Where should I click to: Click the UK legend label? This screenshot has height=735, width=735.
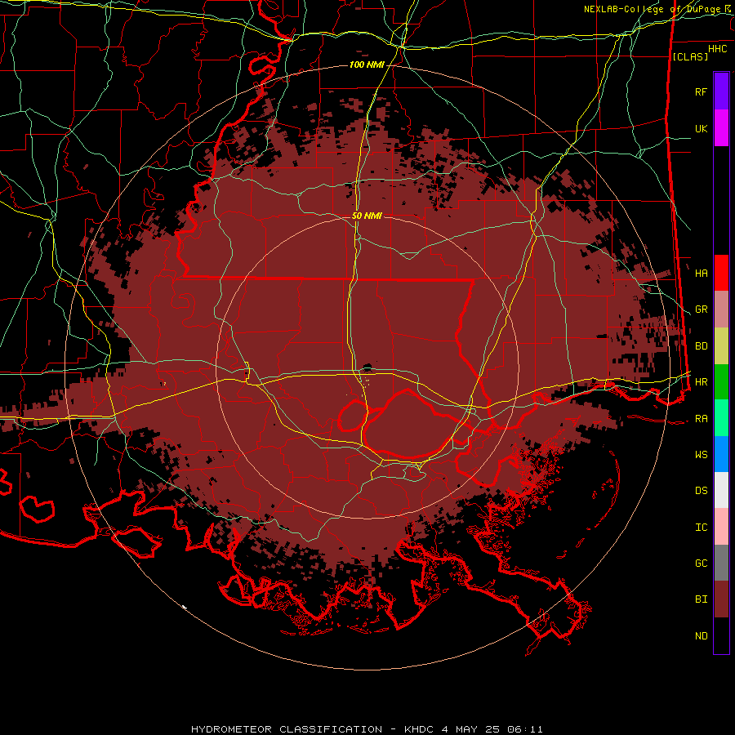701,129
